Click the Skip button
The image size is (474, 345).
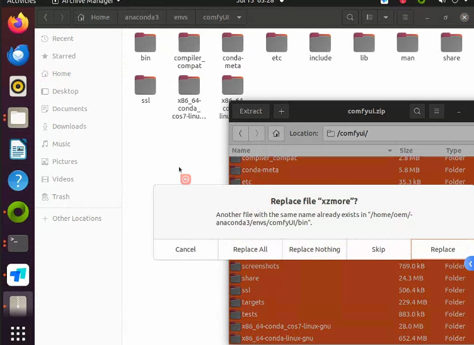tap(378, 250)
